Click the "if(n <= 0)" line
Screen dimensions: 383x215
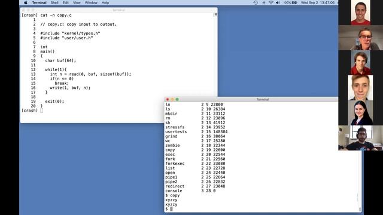tap(62, 78)
